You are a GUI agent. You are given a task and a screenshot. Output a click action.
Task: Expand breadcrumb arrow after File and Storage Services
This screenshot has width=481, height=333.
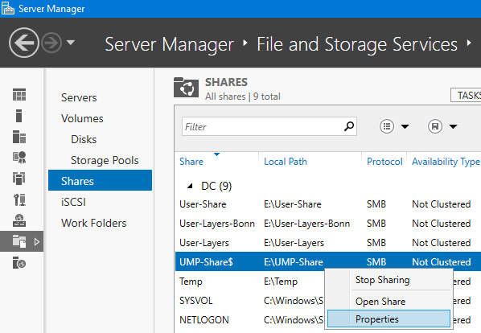(469, 43)
